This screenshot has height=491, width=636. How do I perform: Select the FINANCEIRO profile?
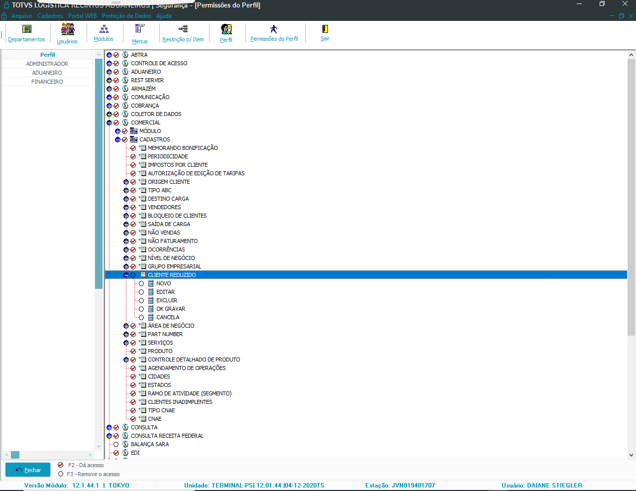pyautogui.click(x=47, y=82)
